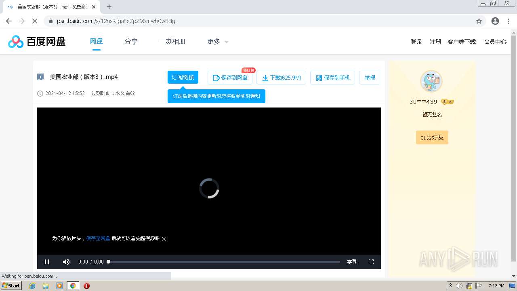Open the 字幕 subtitles option

coord(352,262)
